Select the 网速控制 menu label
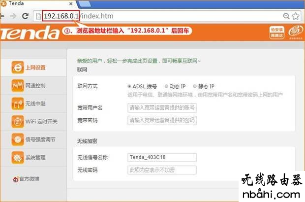The width and height of the screenshot is (305, 202). 35,86
